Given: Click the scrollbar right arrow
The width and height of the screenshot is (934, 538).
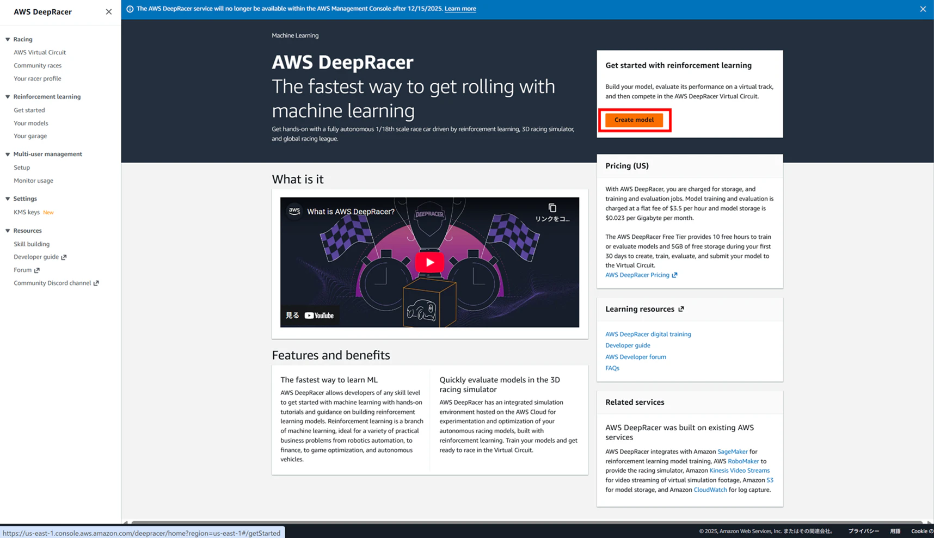Looking at the screenshot, I should (x=929, y=523).
